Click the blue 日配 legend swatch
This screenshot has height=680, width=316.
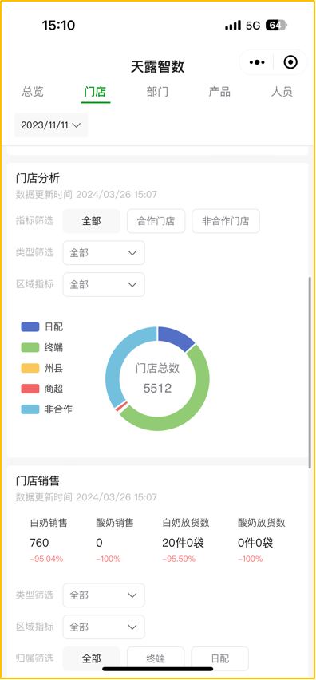[30, 327]
